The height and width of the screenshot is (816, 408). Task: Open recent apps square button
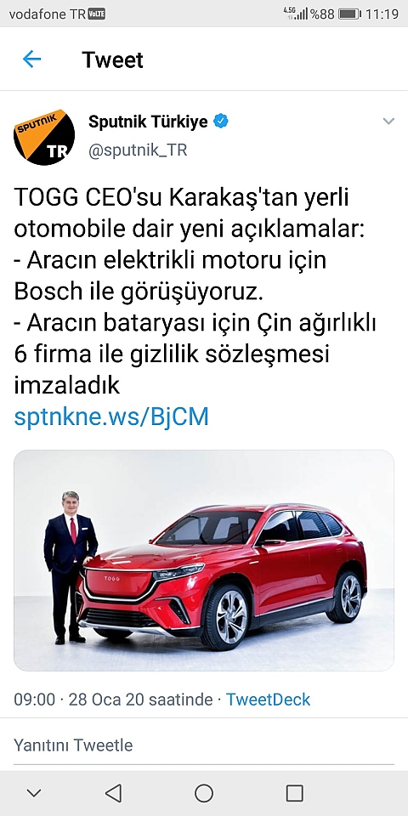(x=295, y=792)
